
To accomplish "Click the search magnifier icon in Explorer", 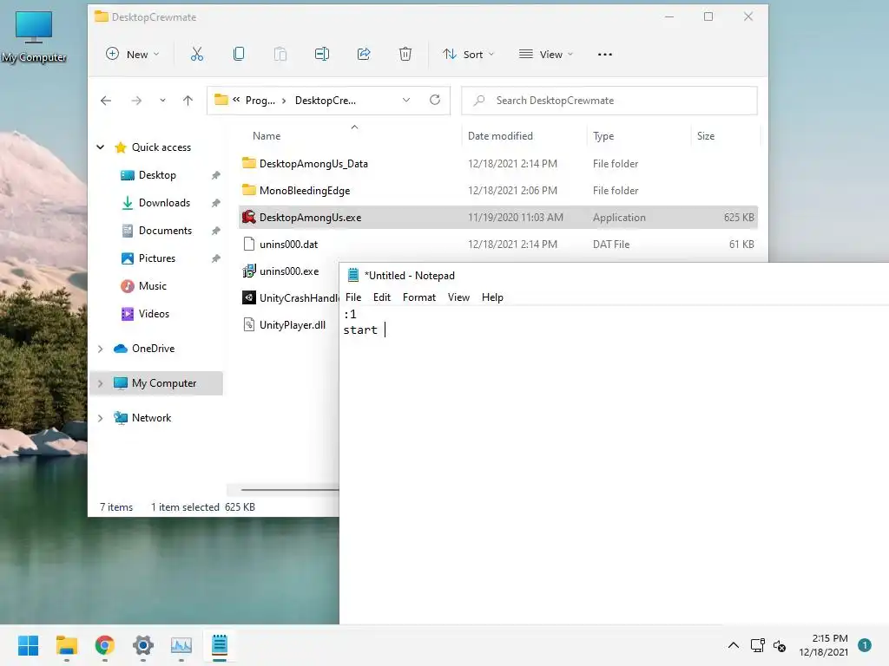I will point(479,101).
